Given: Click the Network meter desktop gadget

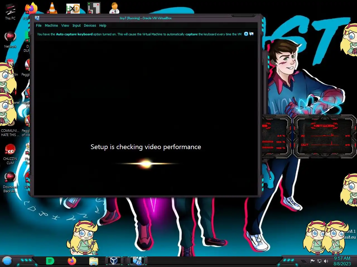Looking at the screenshot, I should pos(325,137).
